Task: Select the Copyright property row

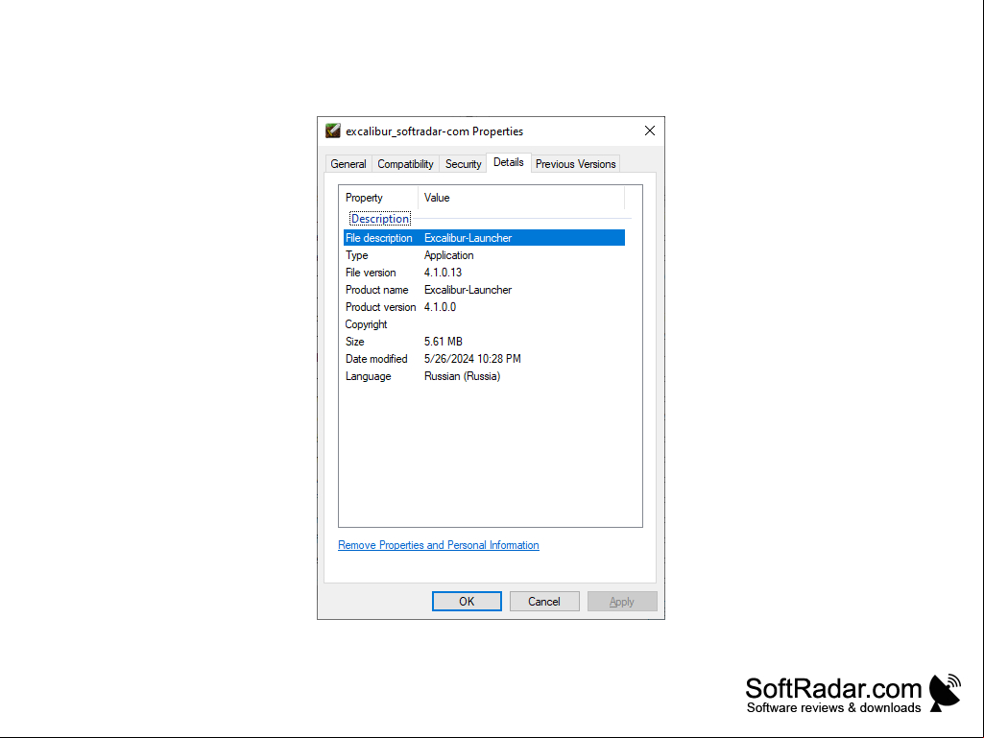Action: click(x=484, y=324)
